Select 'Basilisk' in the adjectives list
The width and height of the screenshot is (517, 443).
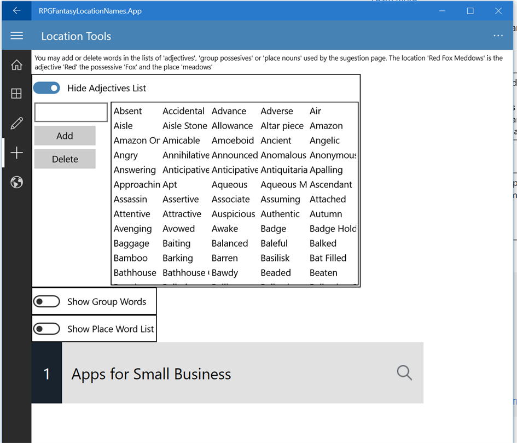click(x=275, y=258)
